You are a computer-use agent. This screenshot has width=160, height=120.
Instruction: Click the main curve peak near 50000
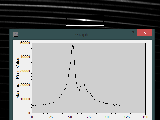[73, 44]
